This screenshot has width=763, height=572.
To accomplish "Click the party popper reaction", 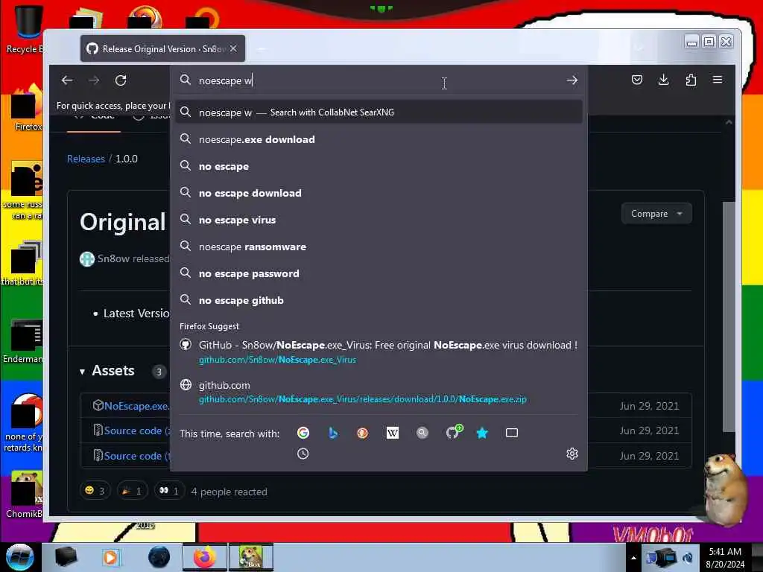I will click(x=132, y=491).
